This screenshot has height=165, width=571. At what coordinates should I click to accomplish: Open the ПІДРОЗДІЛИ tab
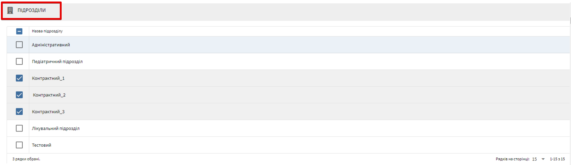coord(32,10)
